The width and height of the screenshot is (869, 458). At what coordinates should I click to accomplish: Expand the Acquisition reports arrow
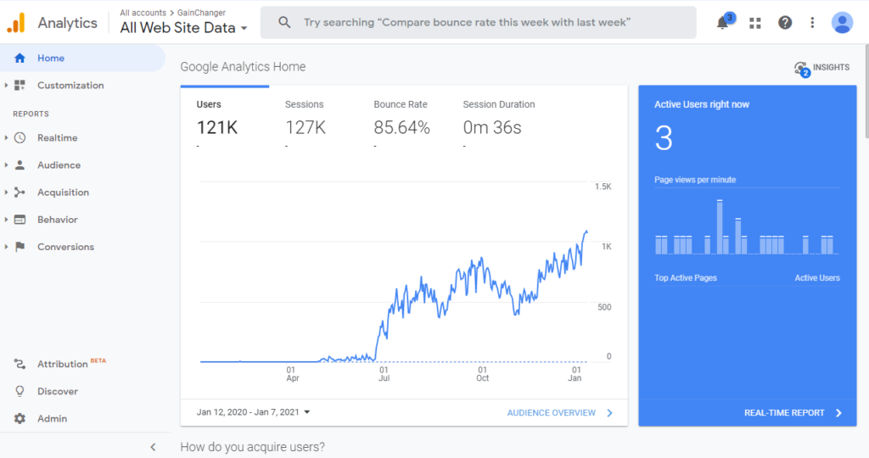[6, 193]
